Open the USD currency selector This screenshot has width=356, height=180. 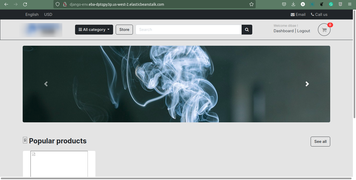point(48,15)
